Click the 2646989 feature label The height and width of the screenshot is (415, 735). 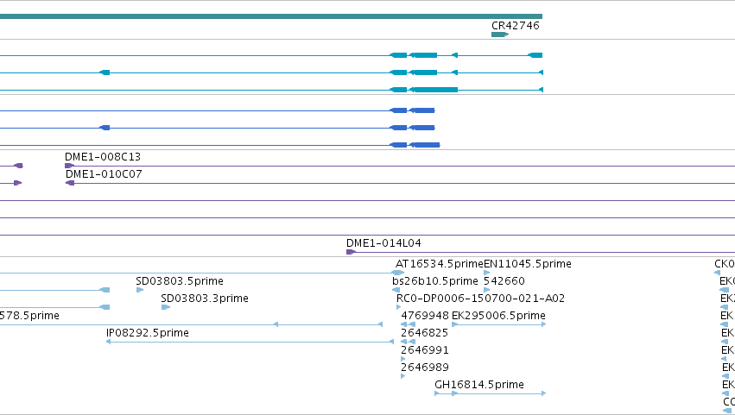click(425, 368)
